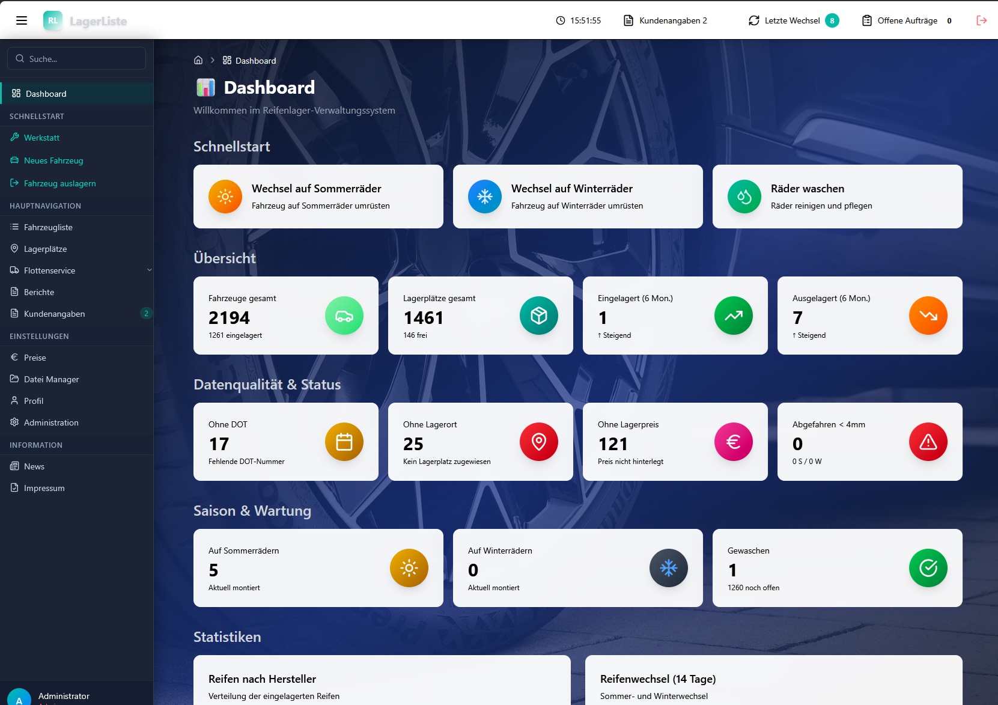The height and width of the screenshot is (705, 998).
Task: Click Dashboard breadcrumb link
Action: (249, 61)
